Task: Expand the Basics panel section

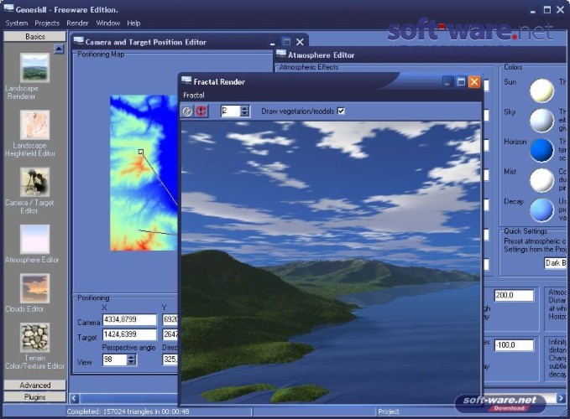Action: click(x=35, y=36)
